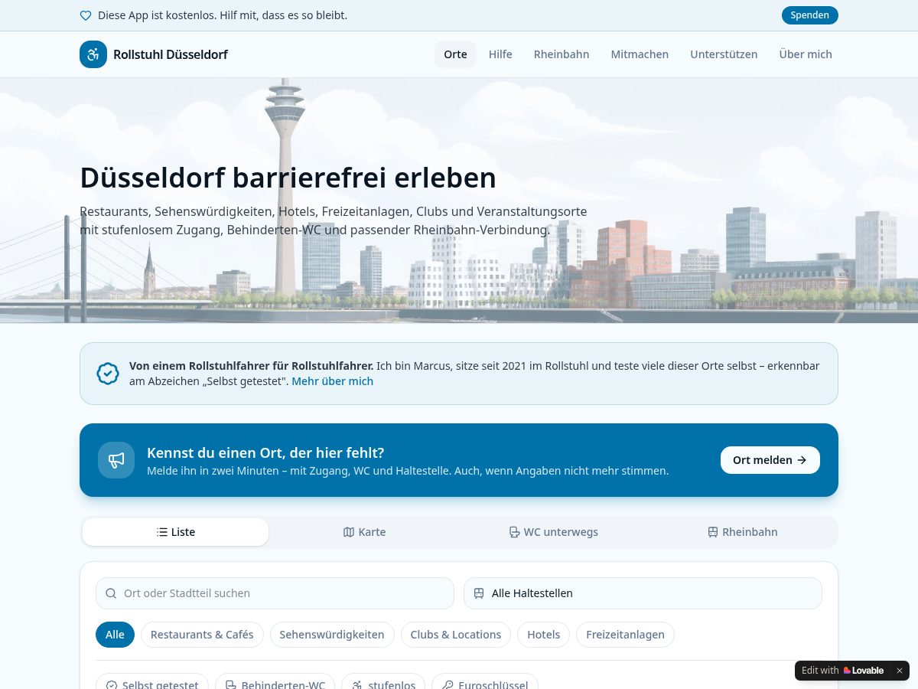Viewport: 918px width, 689px height.
Task: Click the Düsseldorf barrierefrei erleben heading
Action: pyautogui.click(x=288, y=178)
